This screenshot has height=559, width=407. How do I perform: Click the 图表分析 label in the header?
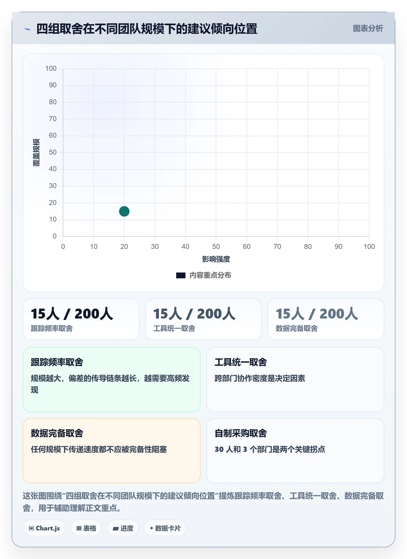(368, 29)
